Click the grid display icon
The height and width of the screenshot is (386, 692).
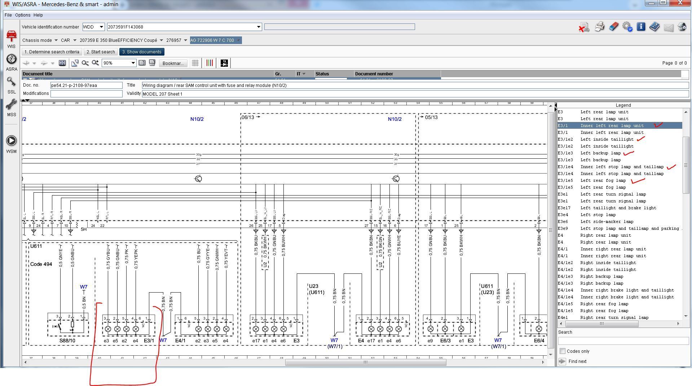coord(195,63)
